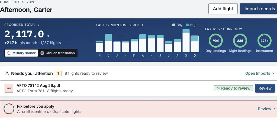Click the April bar in chart

143,43
